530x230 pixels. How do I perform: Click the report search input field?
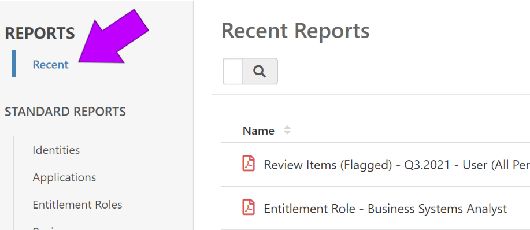pos(232,71)
